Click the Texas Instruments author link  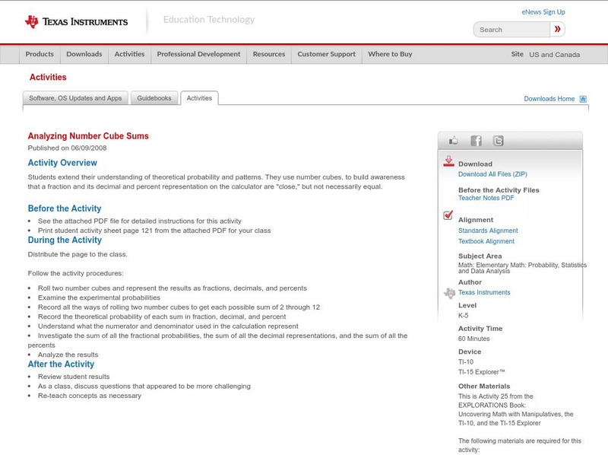point(484,292)
